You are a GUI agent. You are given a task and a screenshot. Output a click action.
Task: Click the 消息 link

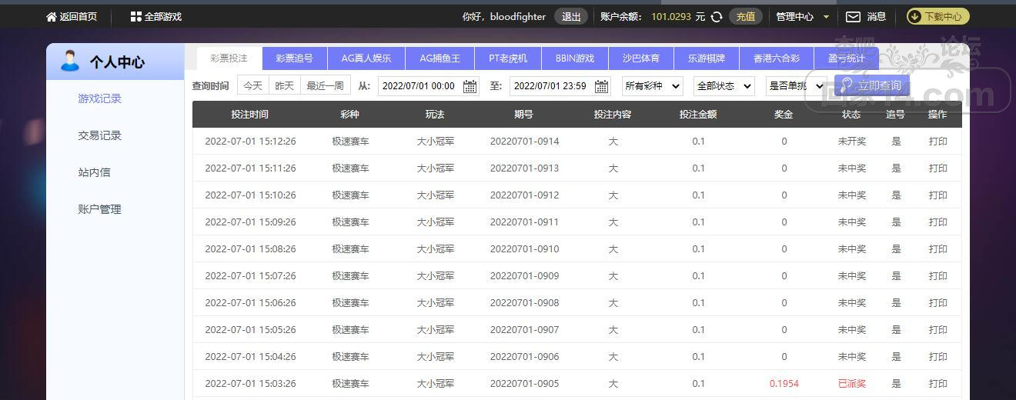point(877,16)
